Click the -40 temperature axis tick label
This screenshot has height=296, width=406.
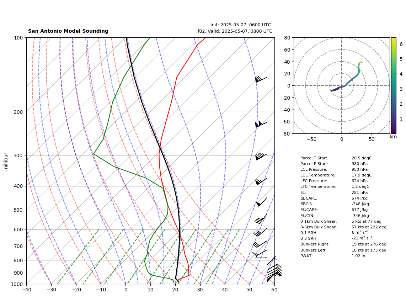[26, 290]
